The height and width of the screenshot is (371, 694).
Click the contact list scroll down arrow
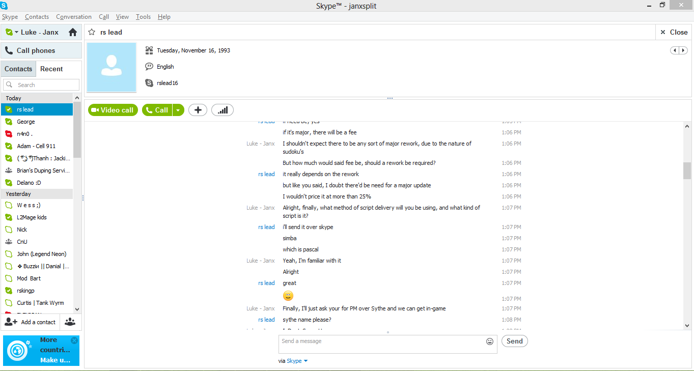point(77,309)
